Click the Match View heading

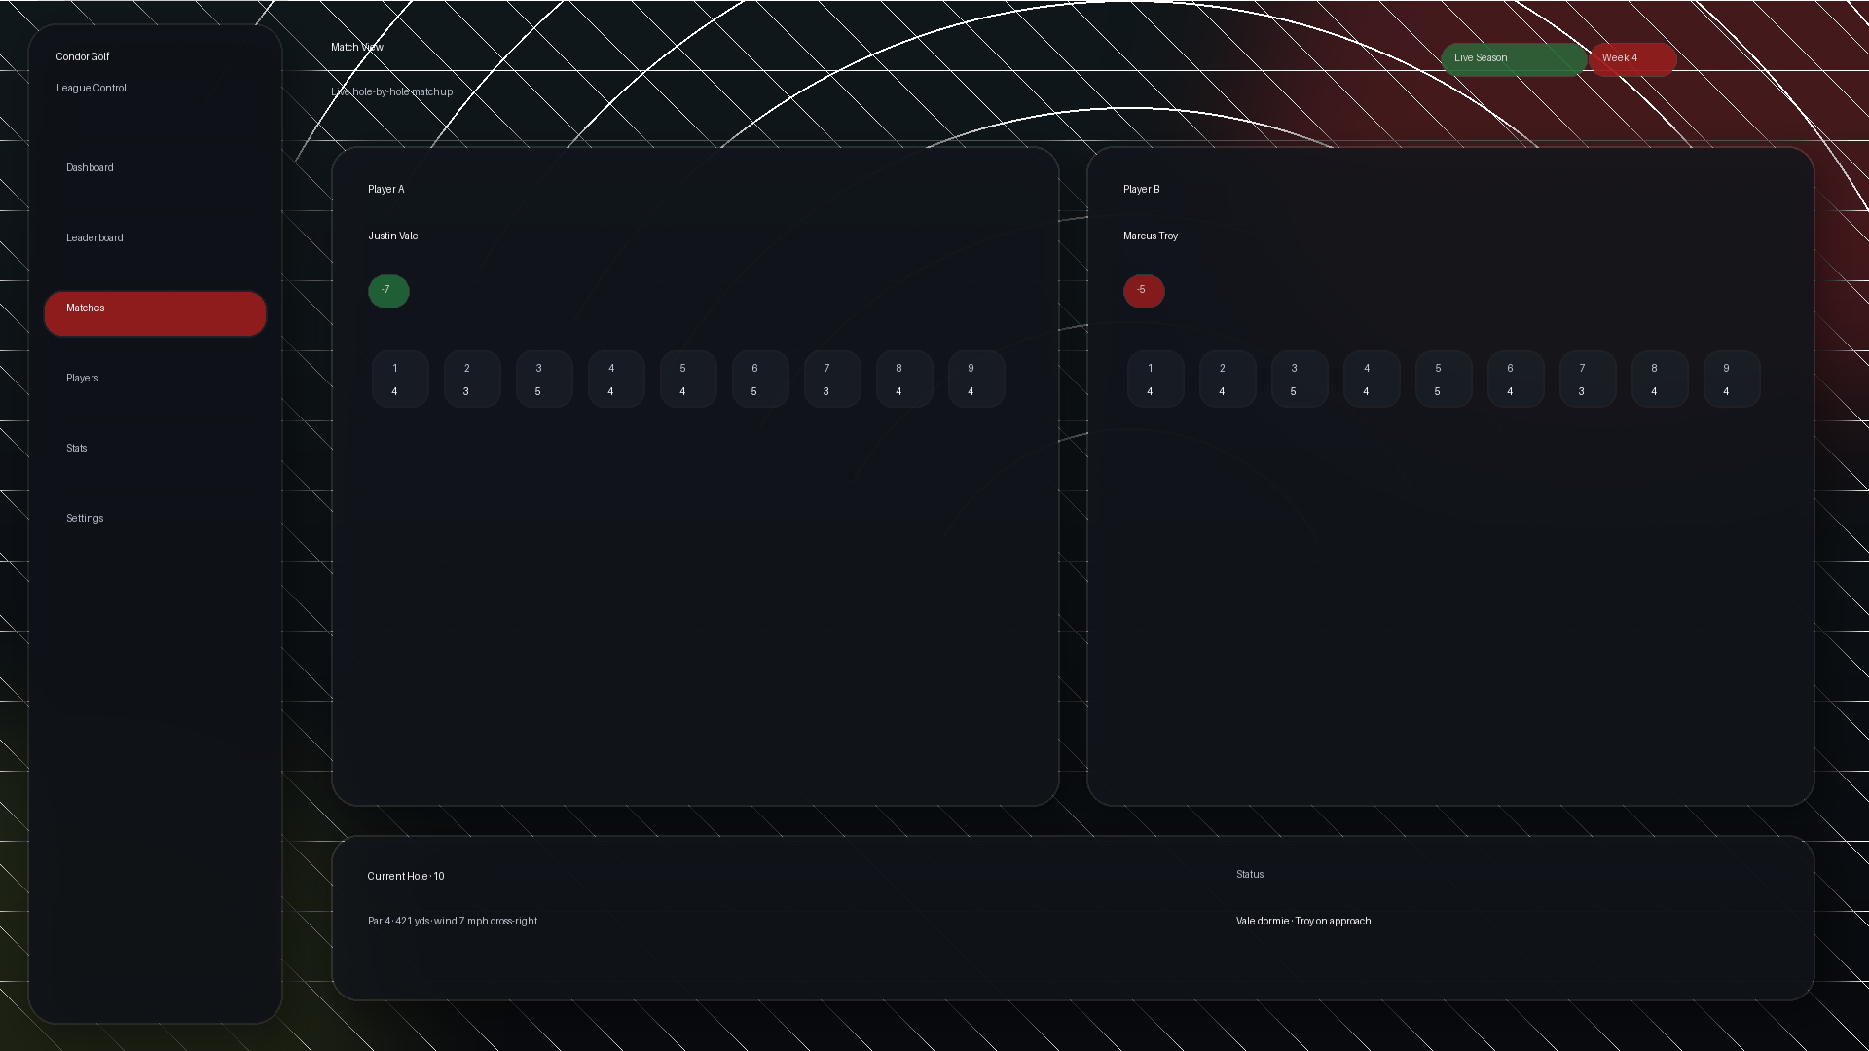tap(357, 48)
